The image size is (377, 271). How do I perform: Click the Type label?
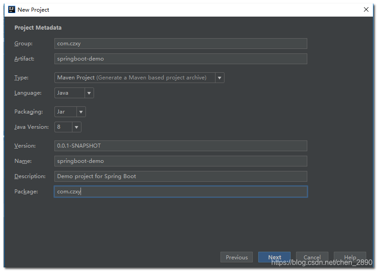click(x=21, y=78)
